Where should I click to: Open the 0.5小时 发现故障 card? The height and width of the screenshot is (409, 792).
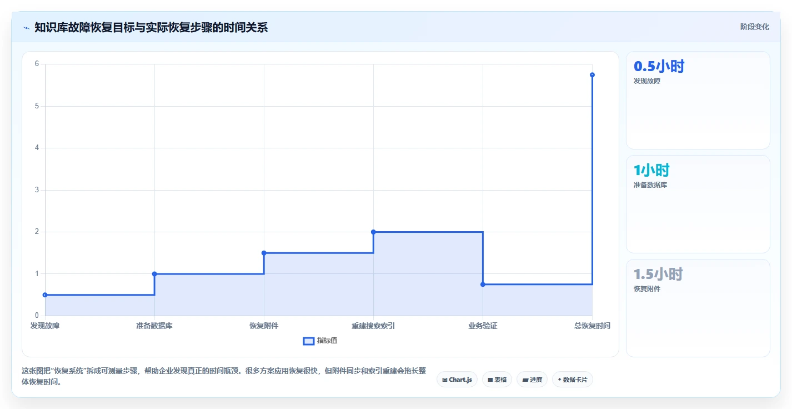pos(698,101)
